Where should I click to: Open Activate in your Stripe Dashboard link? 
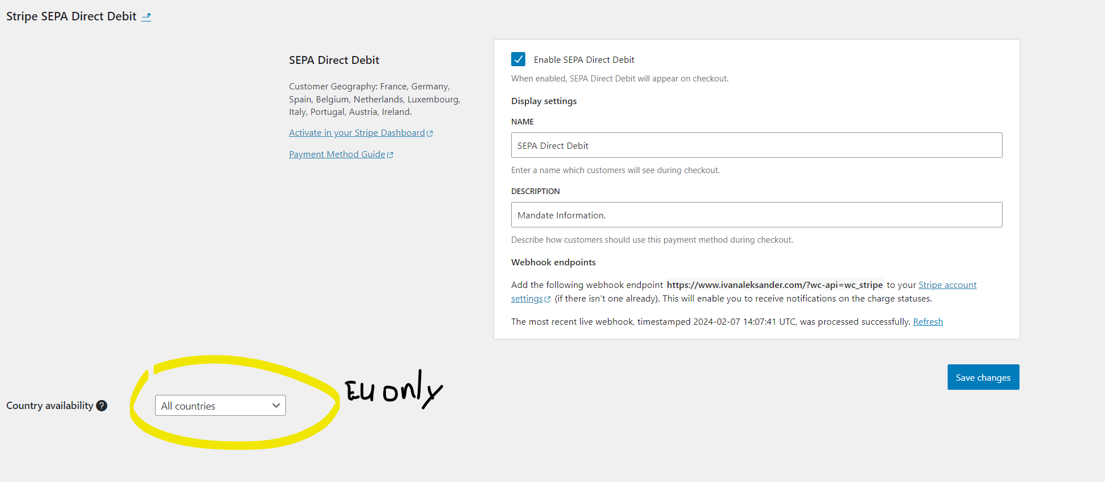point(361,133)
